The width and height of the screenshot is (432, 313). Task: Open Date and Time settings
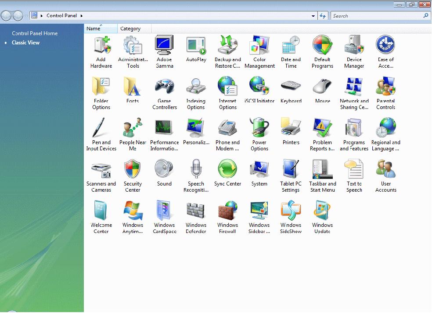[291, 51]
